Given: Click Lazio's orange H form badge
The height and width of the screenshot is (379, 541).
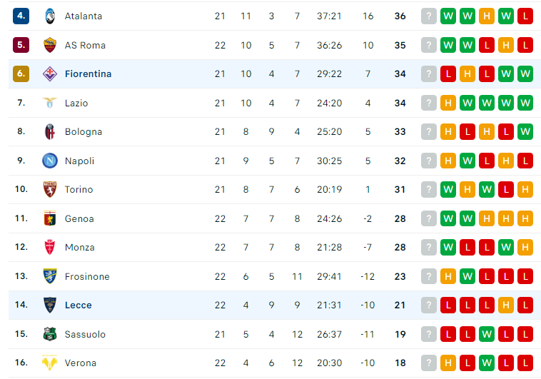Looking at the screenshot, I should [x=448, y=103].
